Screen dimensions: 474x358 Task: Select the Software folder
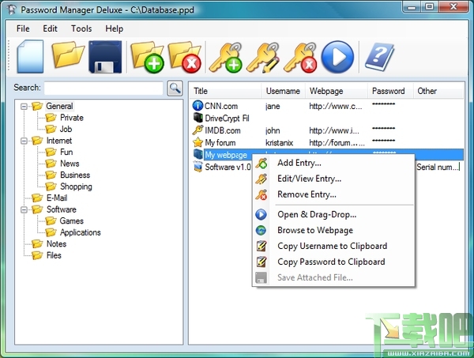61,209
